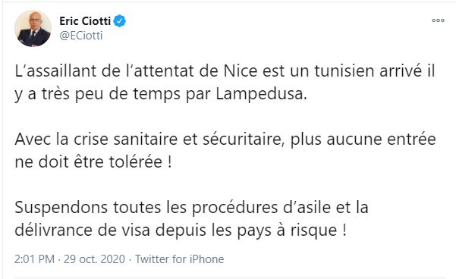This screenshot has height=279, width=456.
Task: Click the blue verified badge
Action: tap(120, 21)
